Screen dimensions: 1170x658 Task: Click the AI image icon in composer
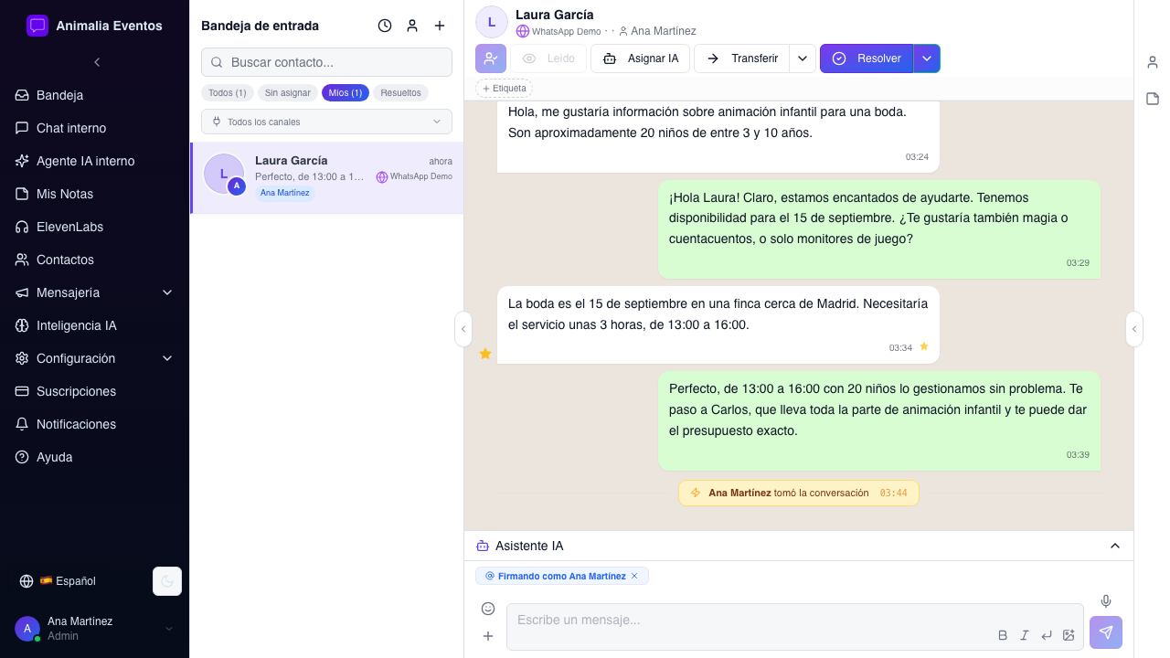click(x=1069, y=635)
